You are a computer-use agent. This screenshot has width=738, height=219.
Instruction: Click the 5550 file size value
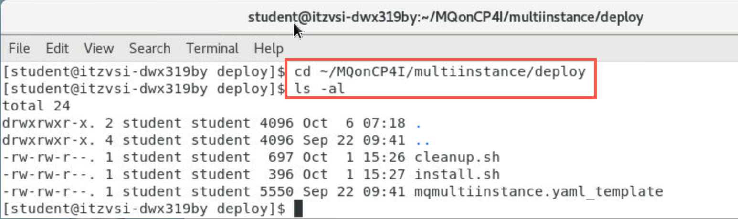pyautogui.click(x=277, y=192)
